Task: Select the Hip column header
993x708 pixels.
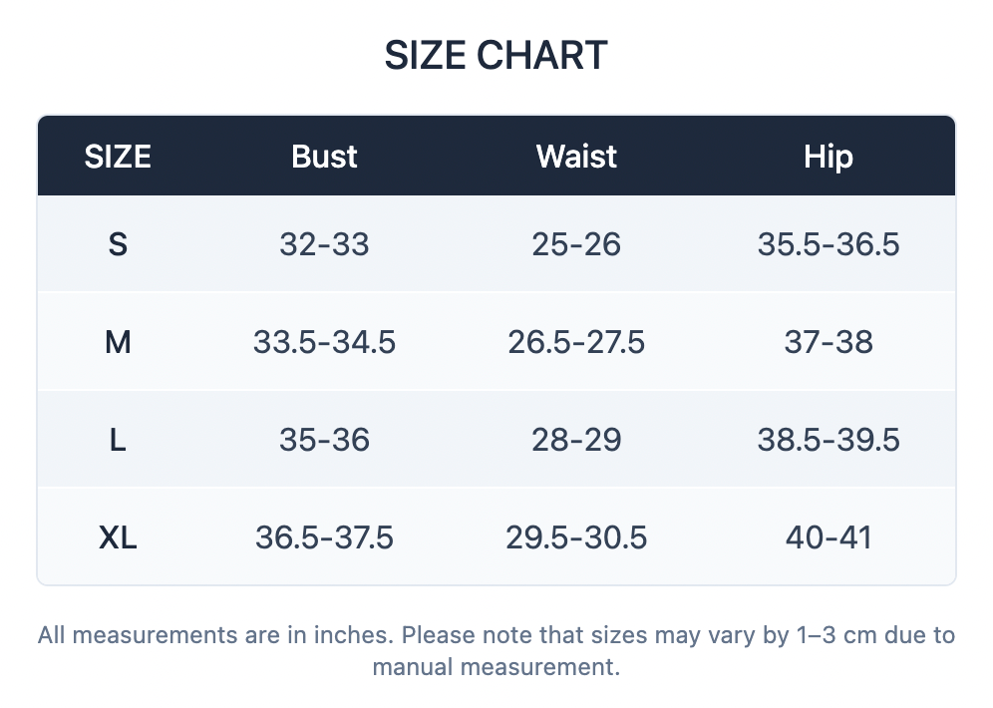Action: pos(828,157)
